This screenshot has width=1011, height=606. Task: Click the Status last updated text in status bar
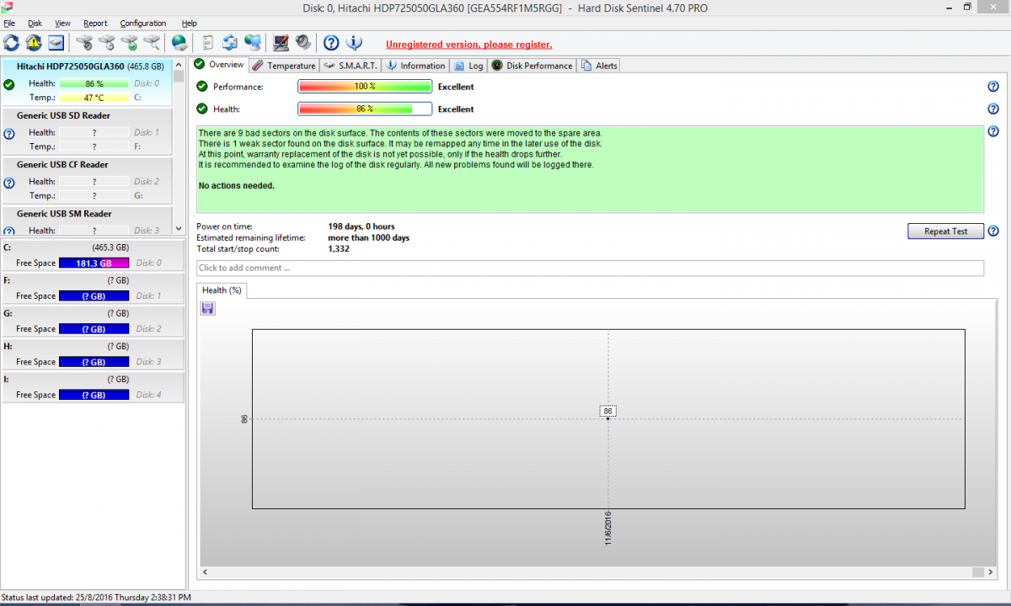(96, 597)
